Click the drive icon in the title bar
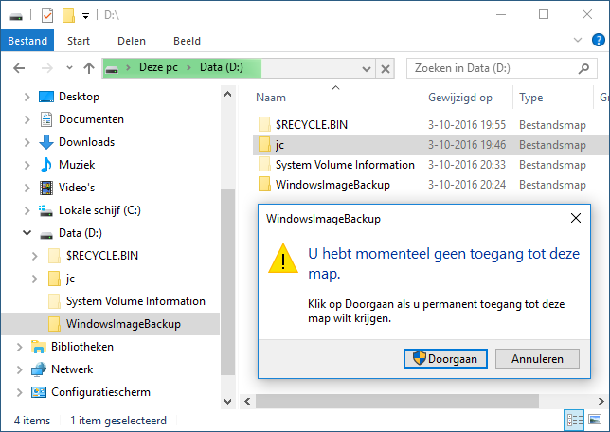Viewport: 610px width, 432px height. pyautogui.click(x=16, y=16)
